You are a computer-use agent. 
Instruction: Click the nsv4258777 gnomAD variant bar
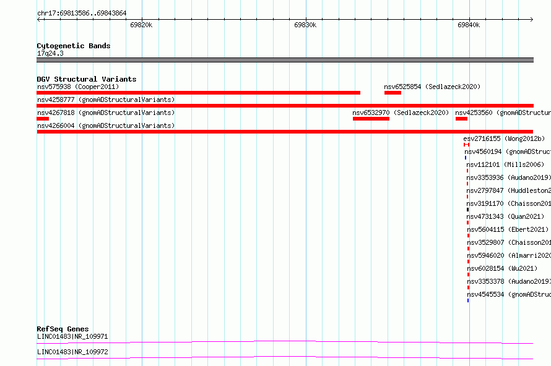point(285,106)
